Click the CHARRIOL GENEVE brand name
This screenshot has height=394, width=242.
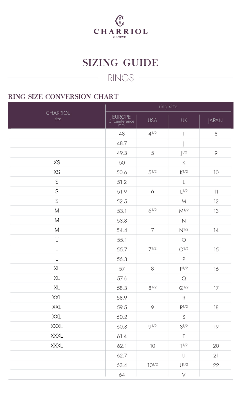pos(120,33)
